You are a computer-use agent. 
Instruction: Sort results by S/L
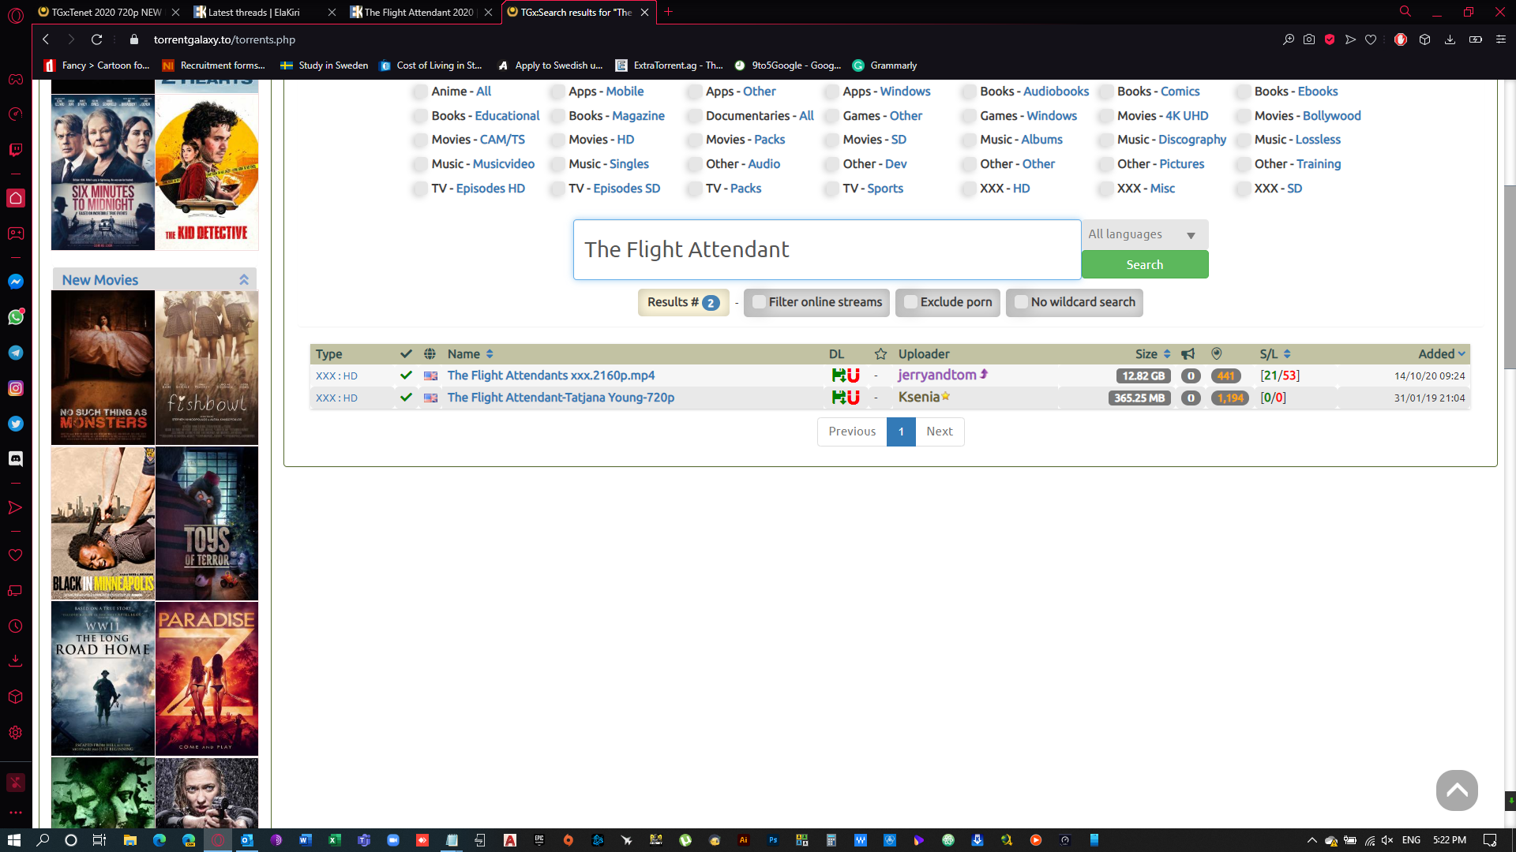[1275, 354]
